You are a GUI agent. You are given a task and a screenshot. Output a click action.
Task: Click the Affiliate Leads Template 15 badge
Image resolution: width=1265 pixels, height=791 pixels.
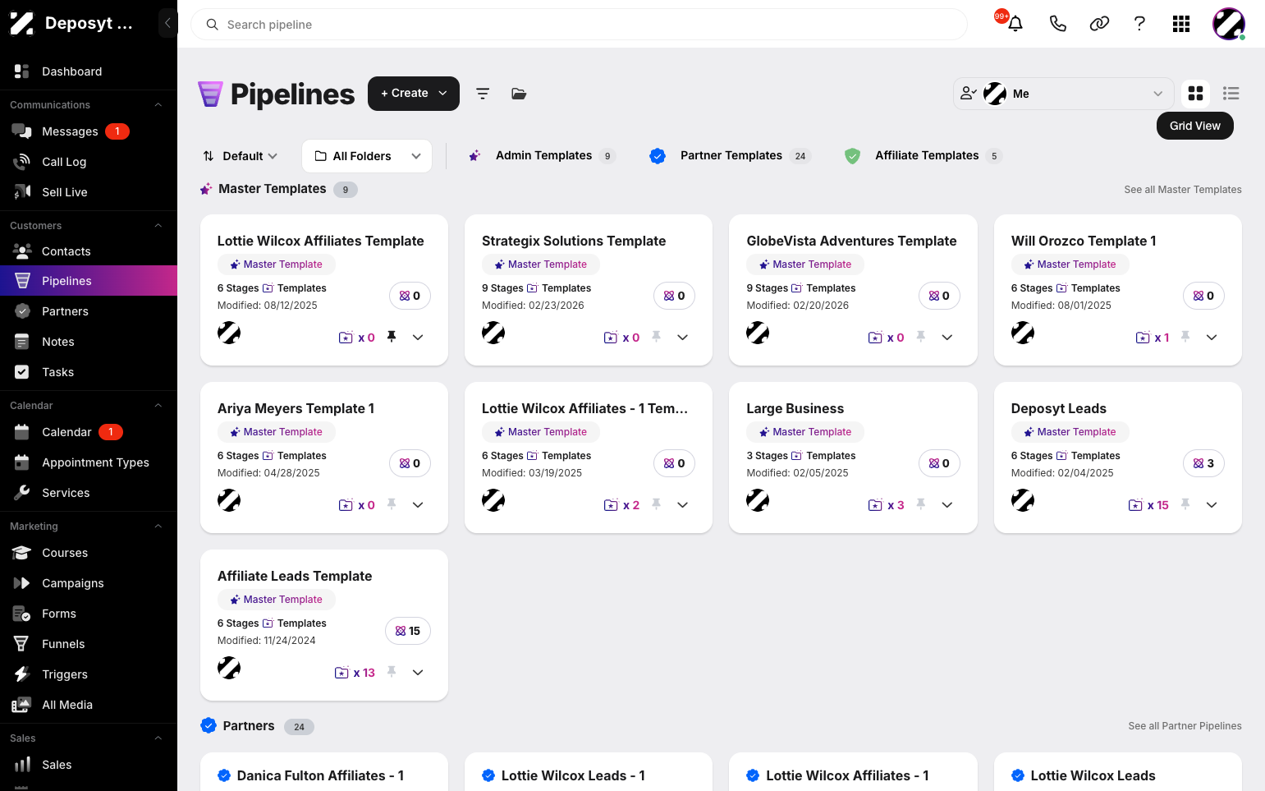pyautogui.click(x=408, y=631)
